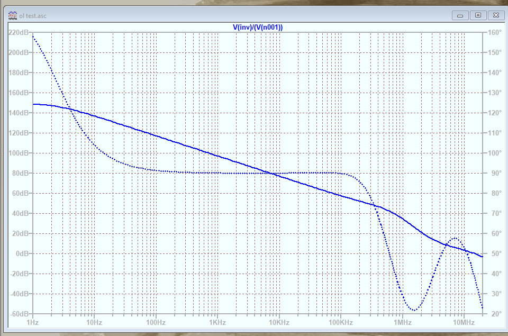Click the 40° phase axis label
The width and height of the screenshot is (508, 336).
pos(496,274)
